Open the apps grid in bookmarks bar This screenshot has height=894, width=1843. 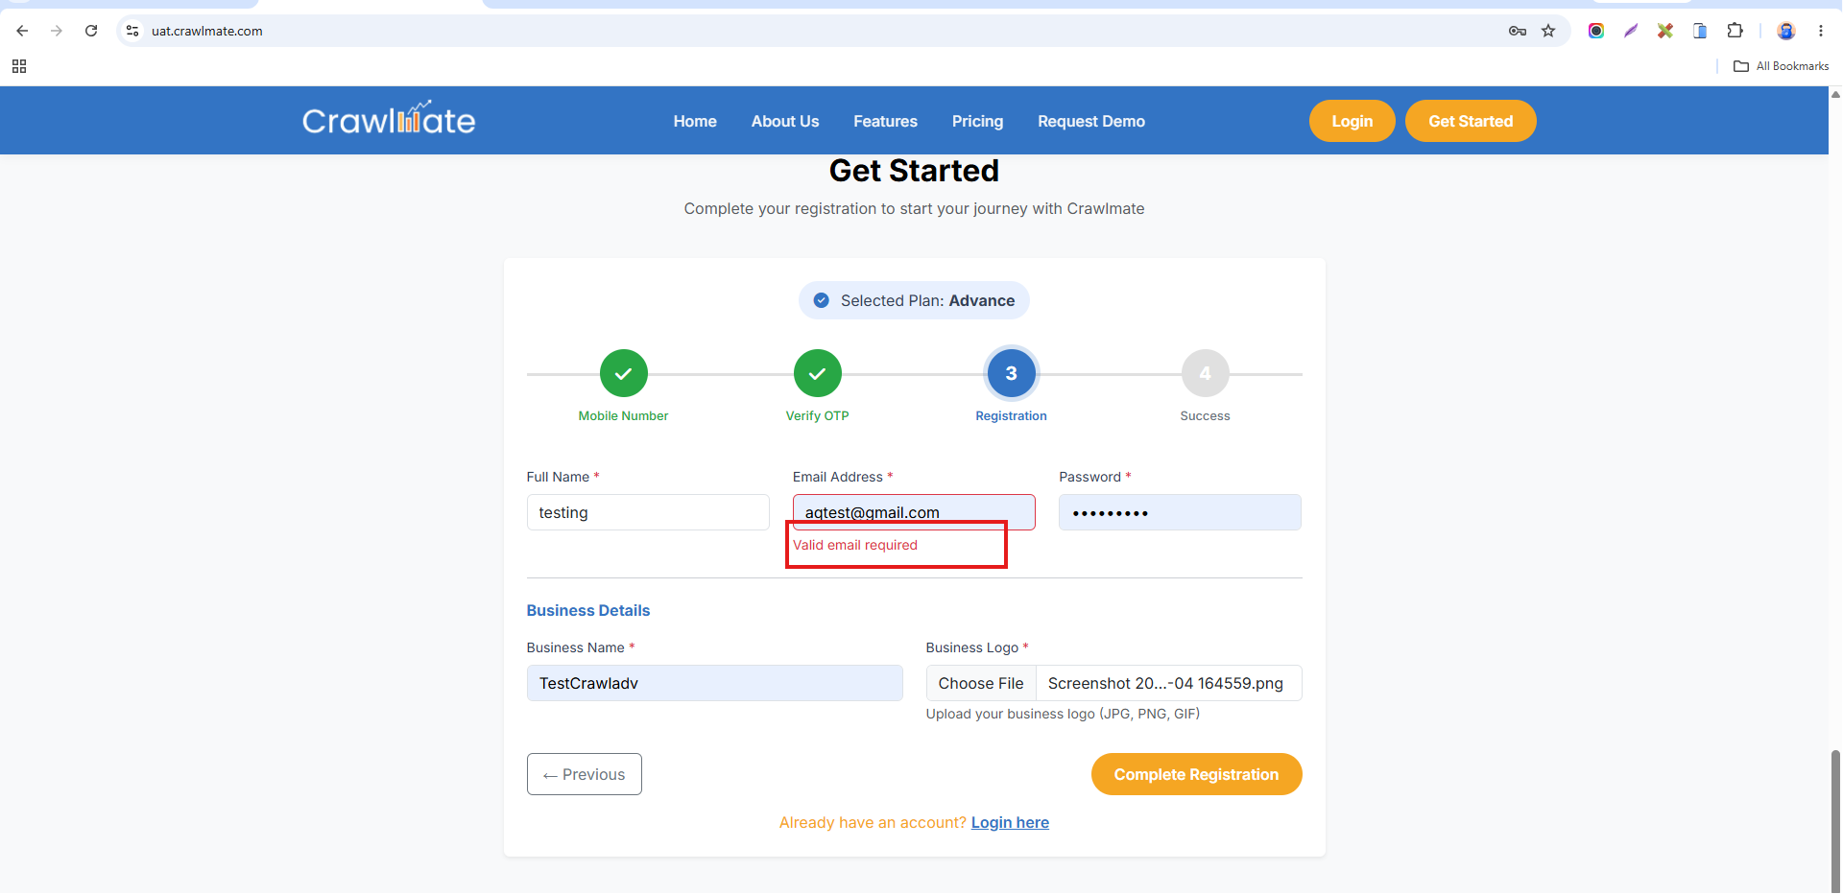pyautogui.click(x=19, y=66)
